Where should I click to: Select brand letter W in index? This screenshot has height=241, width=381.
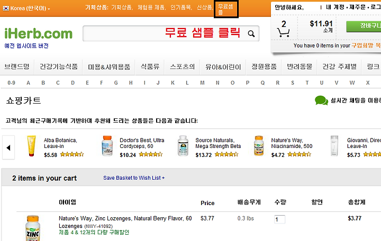[x=352, y=83]
